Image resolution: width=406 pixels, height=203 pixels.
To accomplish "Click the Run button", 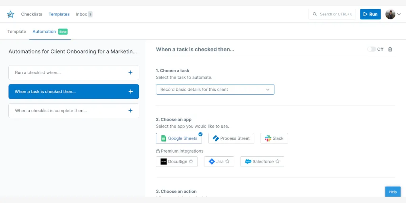I will click(370, 14).
